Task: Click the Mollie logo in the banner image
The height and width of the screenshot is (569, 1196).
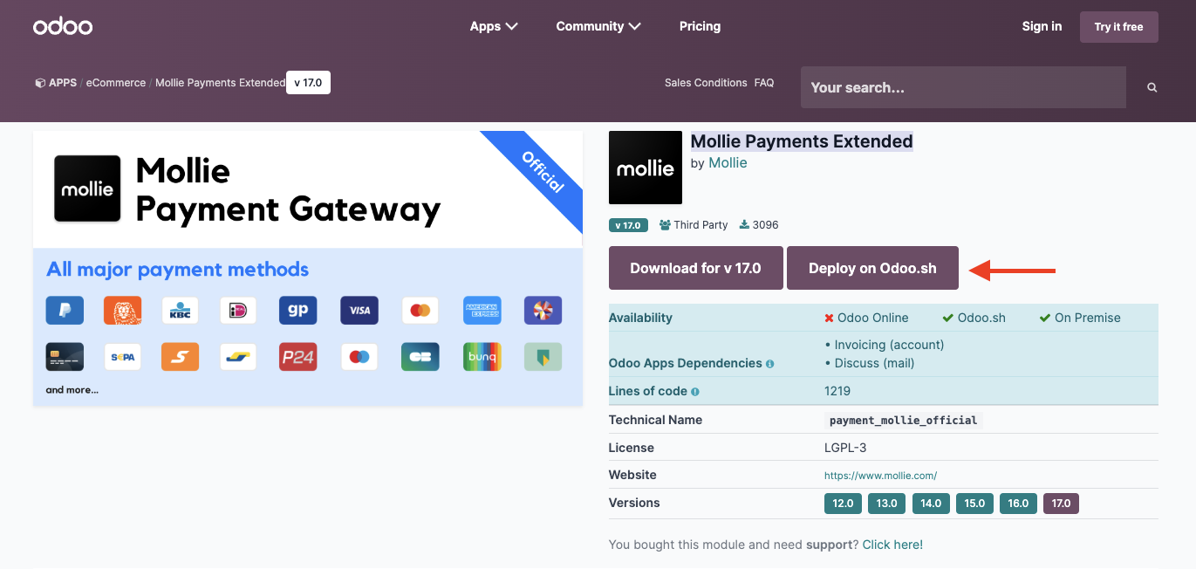Action: [87, 189]
